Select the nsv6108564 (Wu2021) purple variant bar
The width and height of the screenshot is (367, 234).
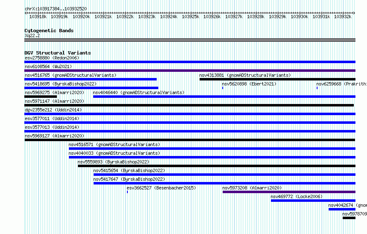(x=190, y=71)
